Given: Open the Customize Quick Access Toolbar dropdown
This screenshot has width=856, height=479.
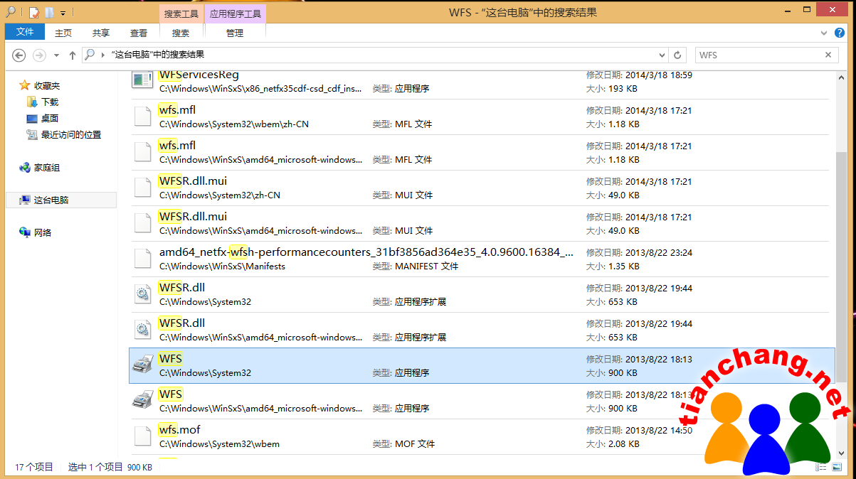Looking at the screenshot, I should coord(63,13).
